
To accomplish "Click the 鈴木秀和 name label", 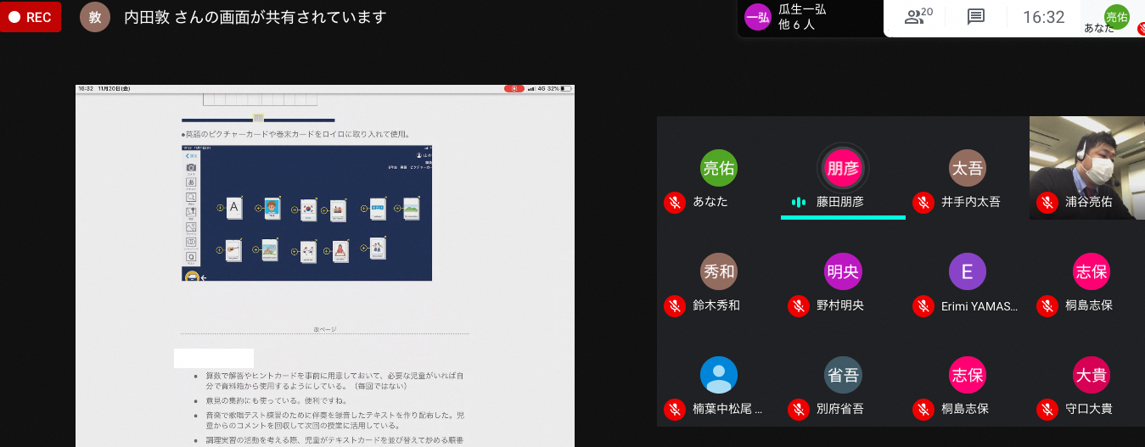I will point(716,305).
